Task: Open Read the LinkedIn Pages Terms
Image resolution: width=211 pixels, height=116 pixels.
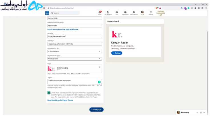Action: point(60,100)
